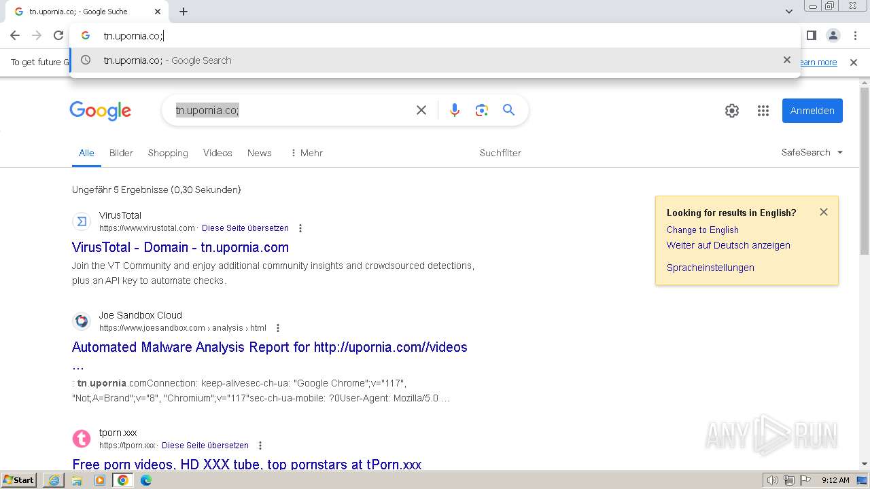Go to the Google logo homepage
This screenshot has width=870, height=489.
tap(100, 111)
